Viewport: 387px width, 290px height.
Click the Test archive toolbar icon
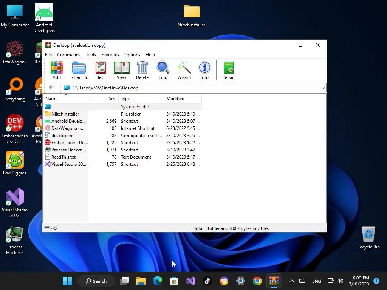[x=101, y=70]
